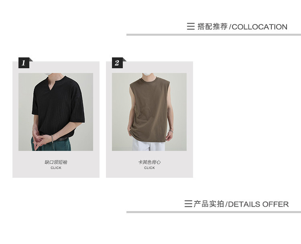301x244 pixels.
Task: Click the gray divider under DETAILS OFFER
Action: pyautogui.click(x=214, y=212)
